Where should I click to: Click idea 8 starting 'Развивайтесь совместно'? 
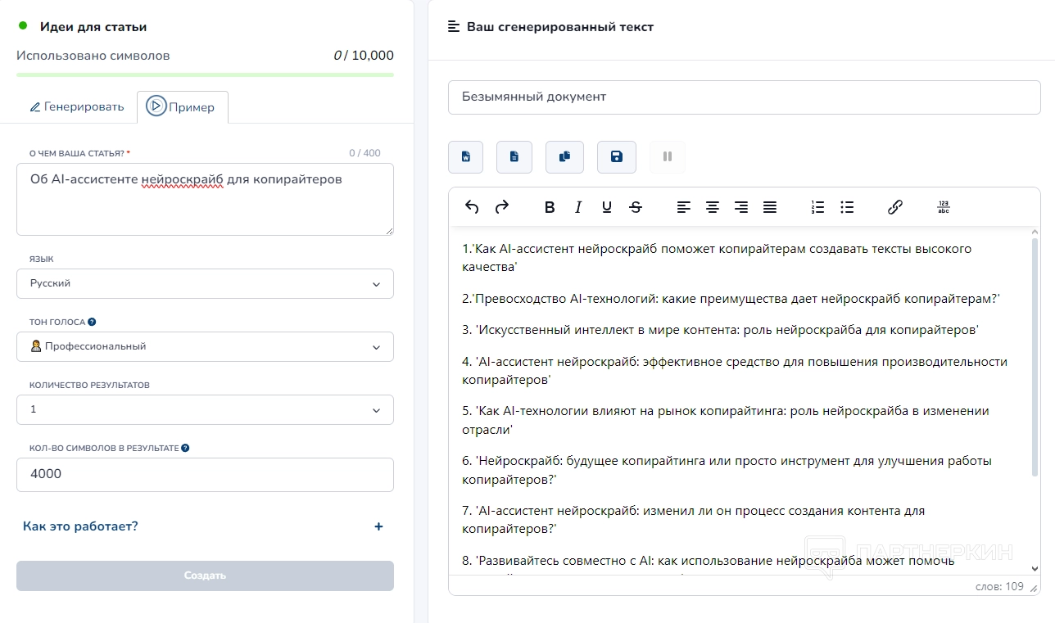point(709,562)
